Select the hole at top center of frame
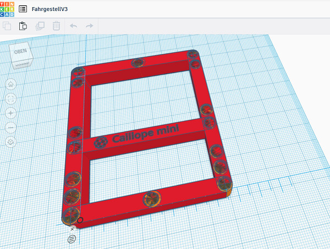 point(138,63)
